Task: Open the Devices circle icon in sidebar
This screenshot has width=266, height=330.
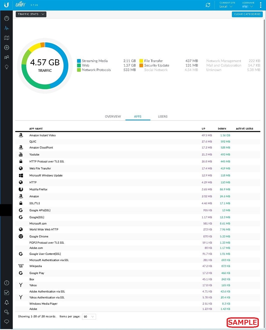Action: point(6,48)
